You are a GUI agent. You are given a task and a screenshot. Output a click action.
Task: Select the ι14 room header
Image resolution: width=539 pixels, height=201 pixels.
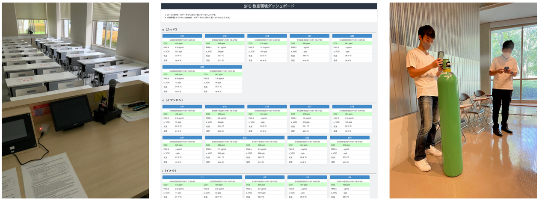pos(349,177)
